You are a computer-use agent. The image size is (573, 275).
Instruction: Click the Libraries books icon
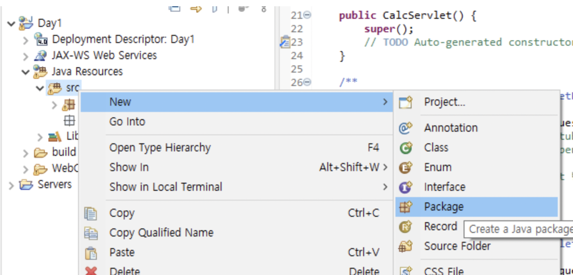55,136
